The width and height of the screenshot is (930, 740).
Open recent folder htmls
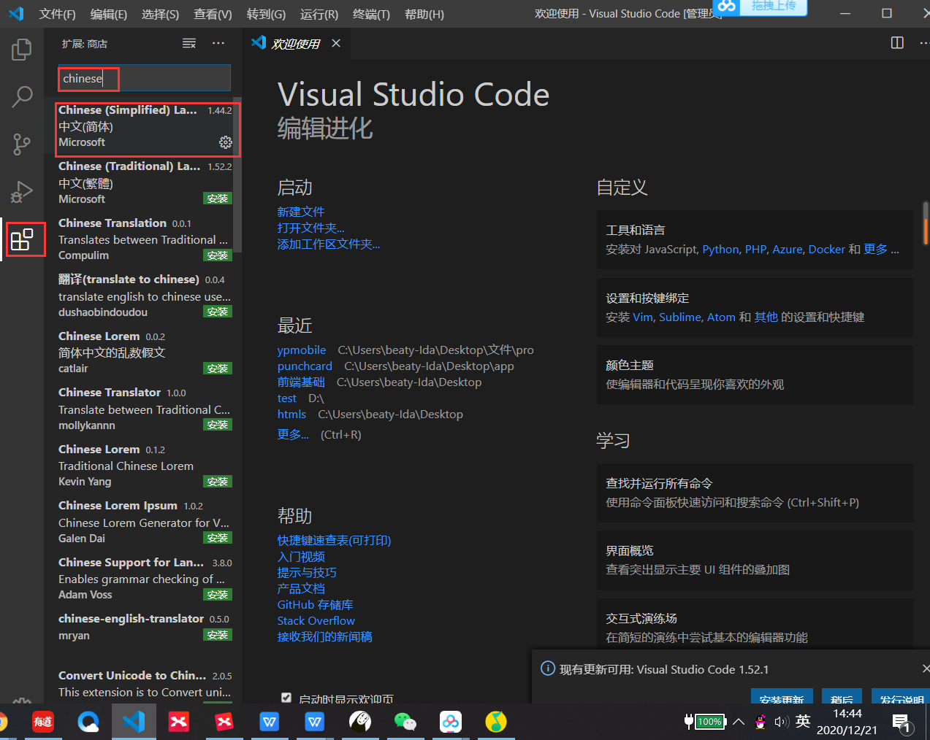click(x=291, y=414)
